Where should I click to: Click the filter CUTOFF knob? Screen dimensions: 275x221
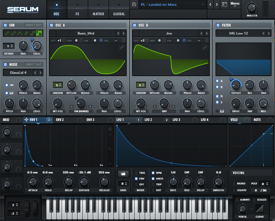(x=236, y=85)
